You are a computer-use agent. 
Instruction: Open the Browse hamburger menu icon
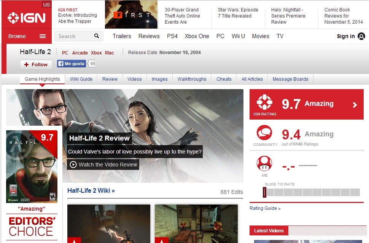tap(43, 36)
